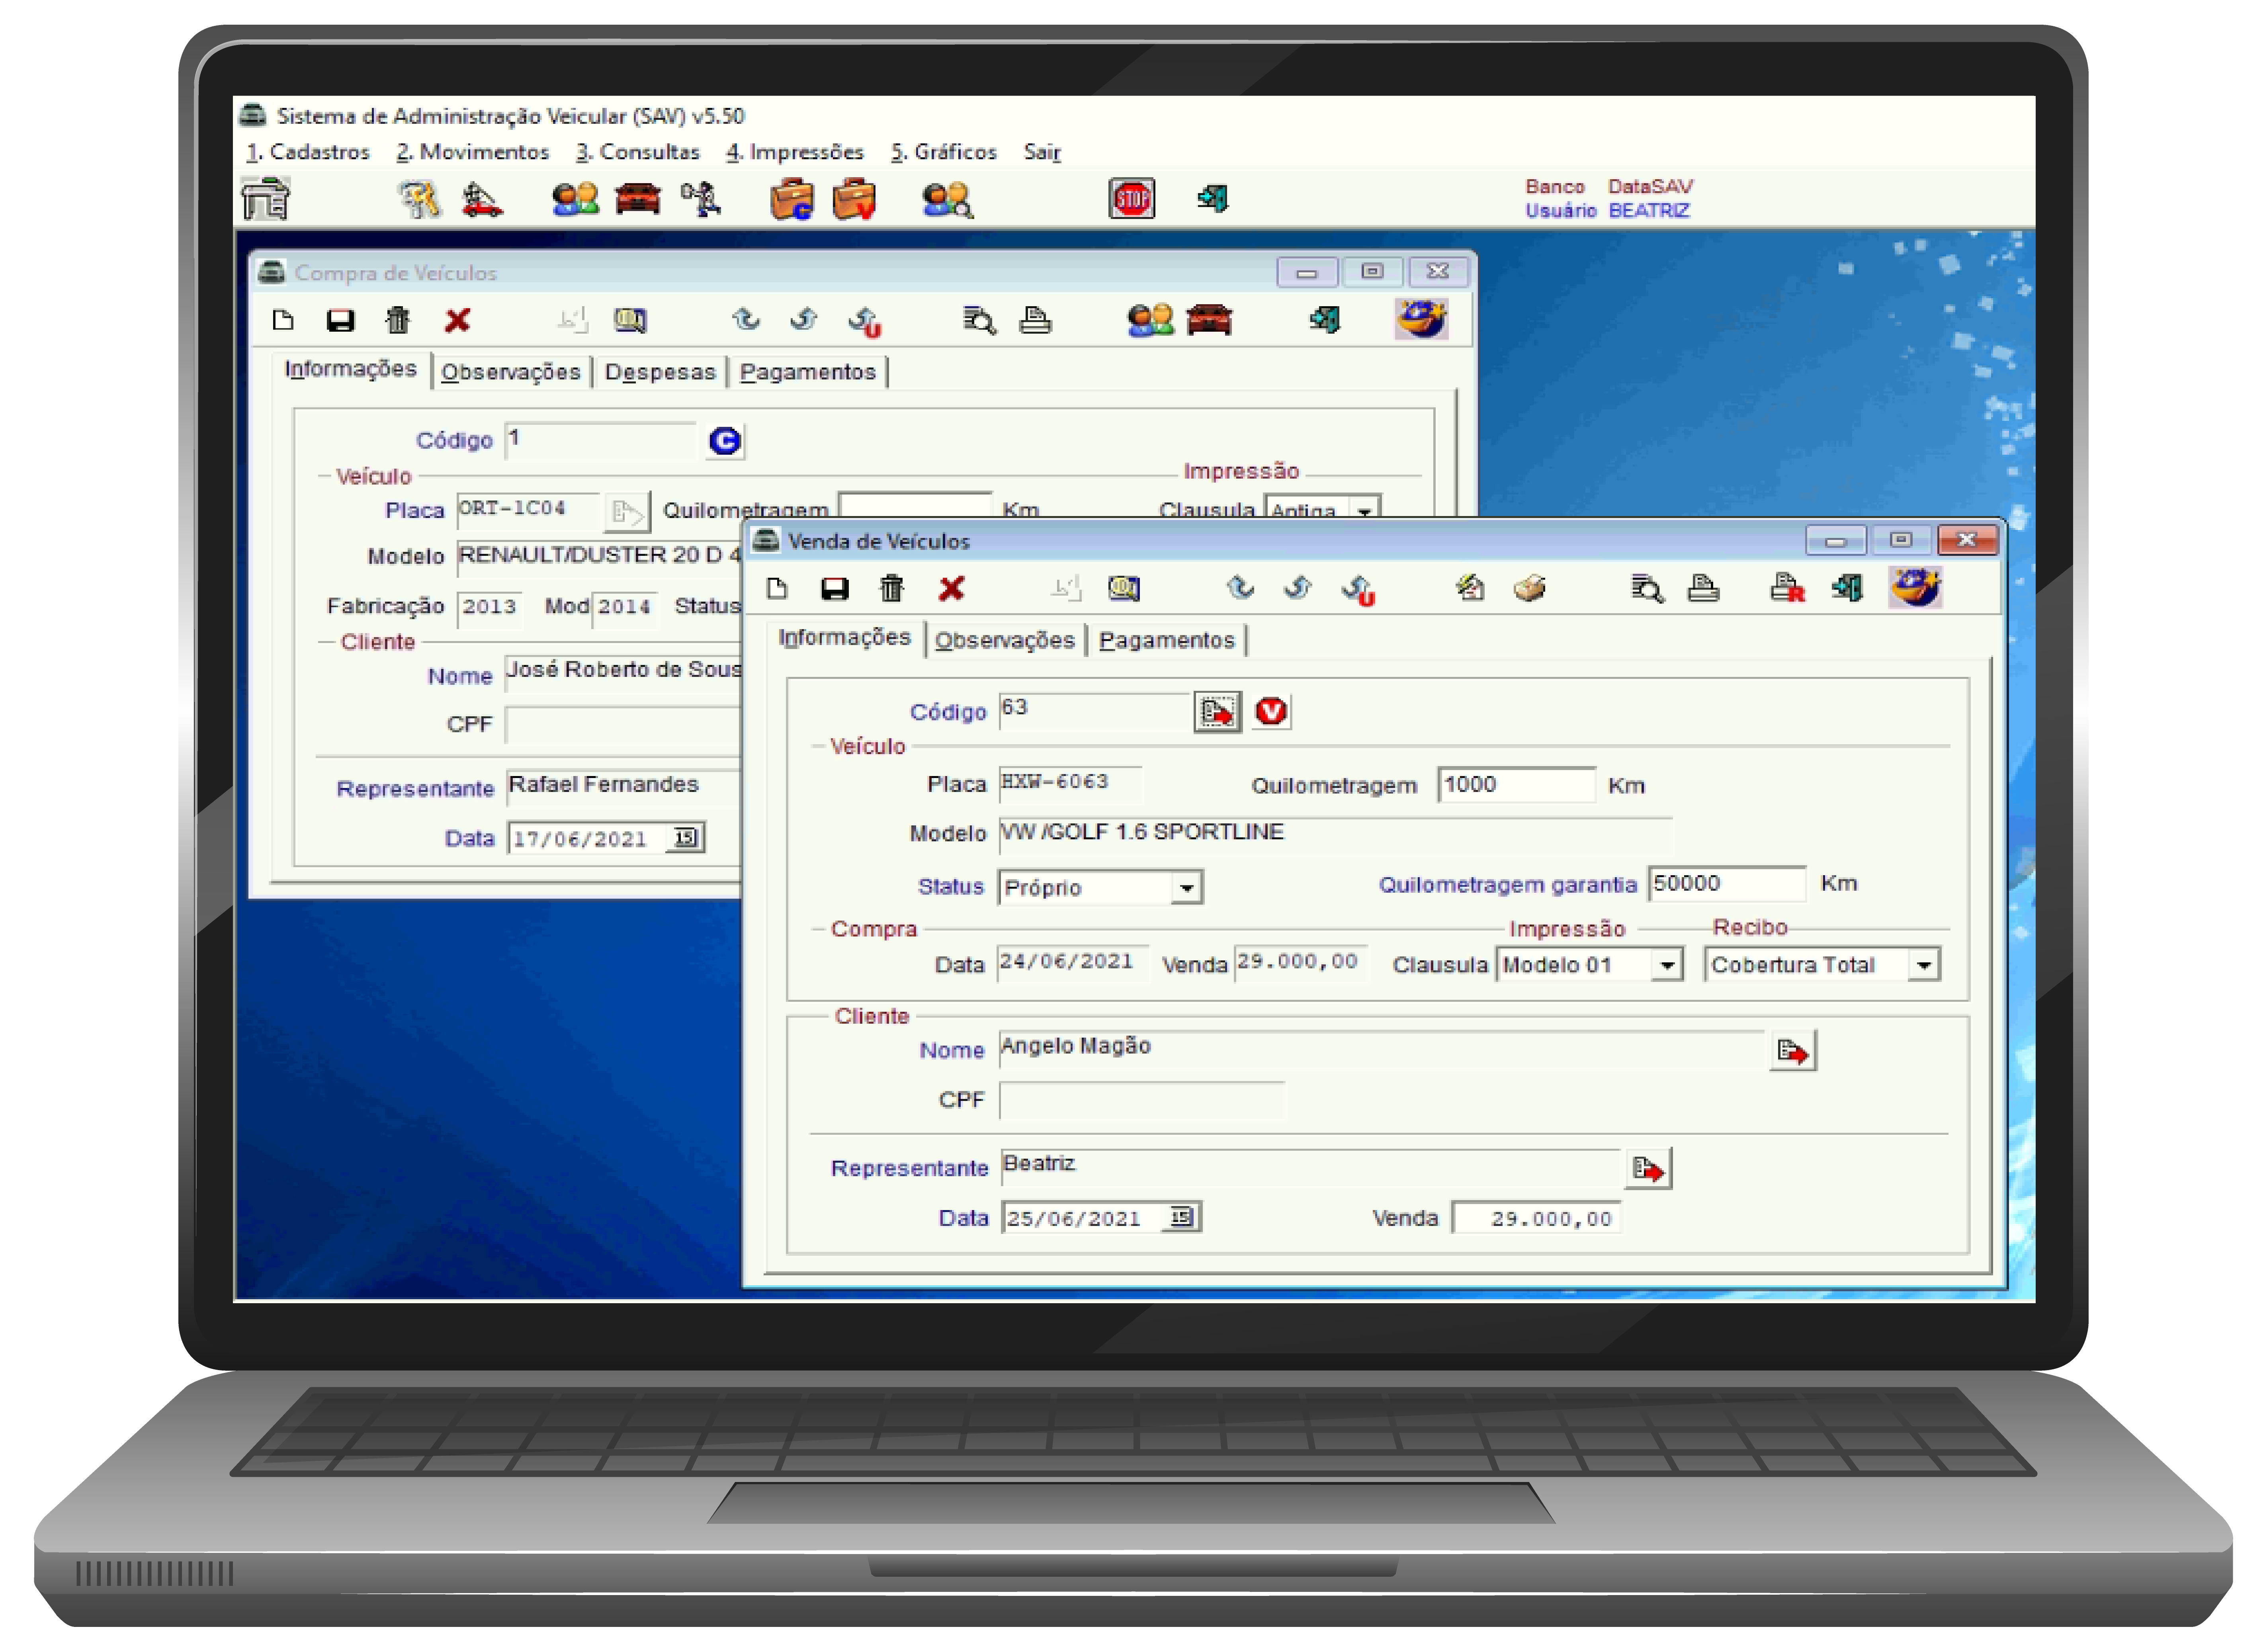2267x1652 pixels.
Task: Open the 4. Impressões menu
Action: click(x=795, y=152)
